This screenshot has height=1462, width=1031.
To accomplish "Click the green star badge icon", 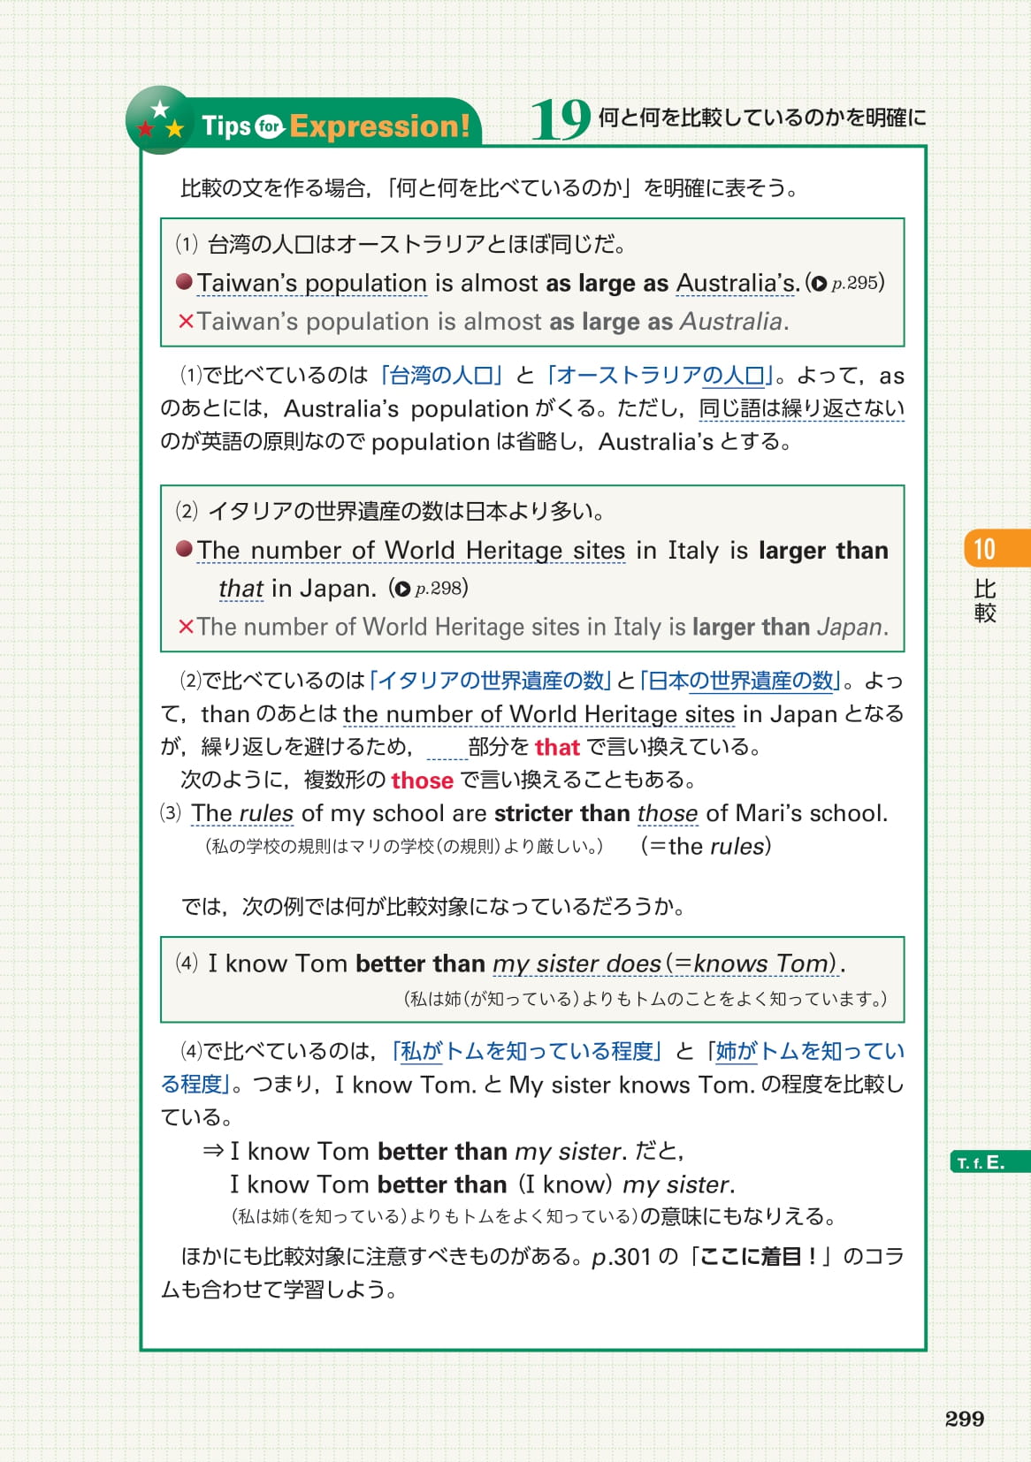I will [159, 120].
